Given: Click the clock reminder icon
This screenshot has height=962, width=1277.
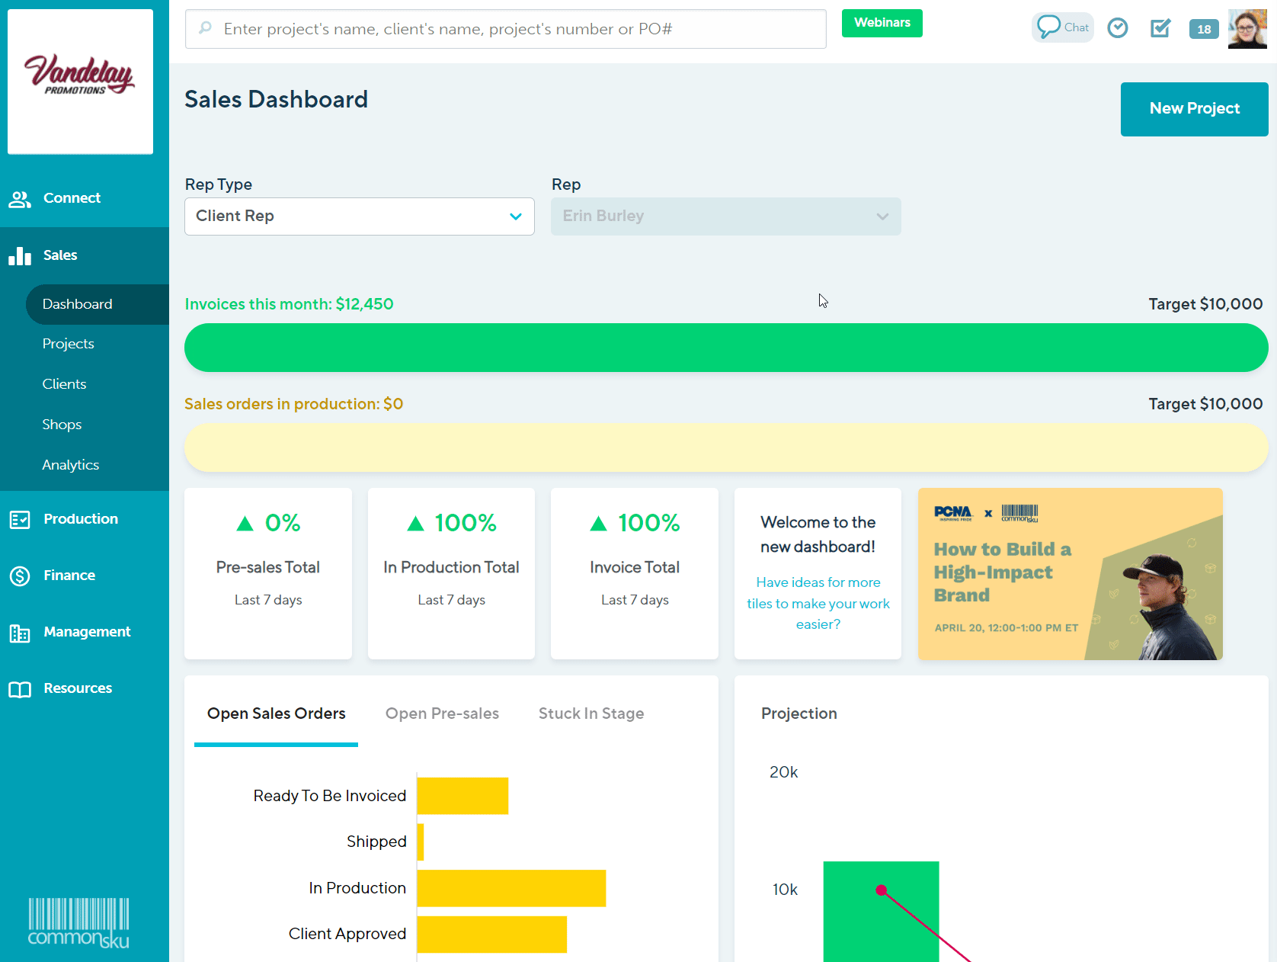Looking at the screenshot, I should [1118, 27].
